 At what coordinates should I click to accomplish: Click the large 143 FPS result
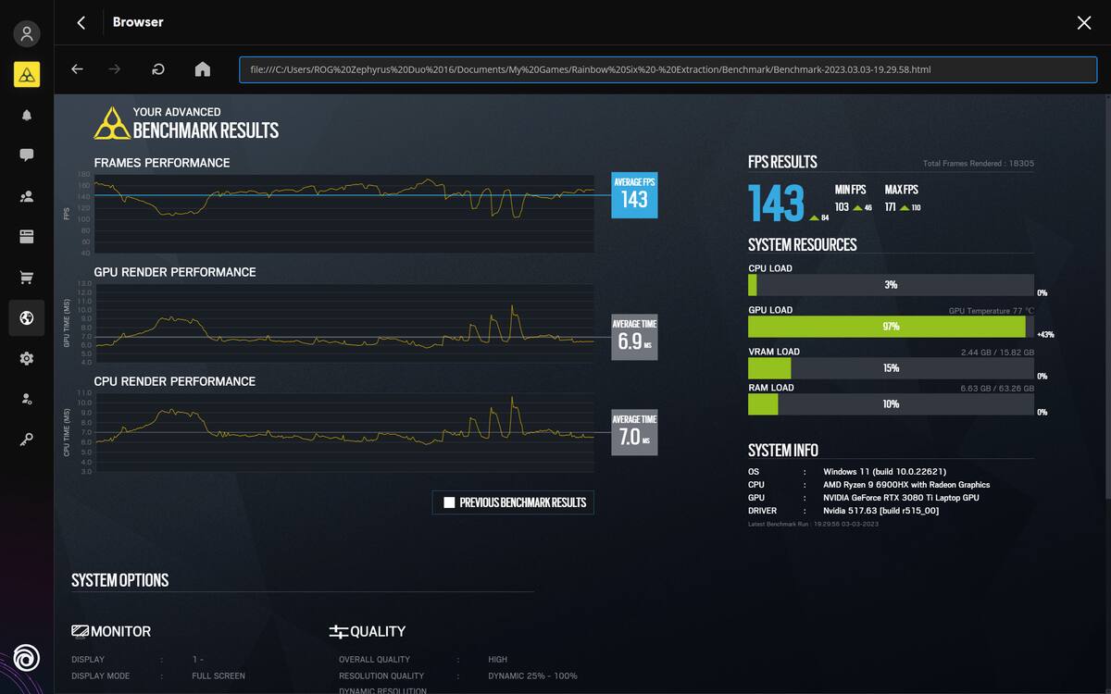(x=776, y=203)
